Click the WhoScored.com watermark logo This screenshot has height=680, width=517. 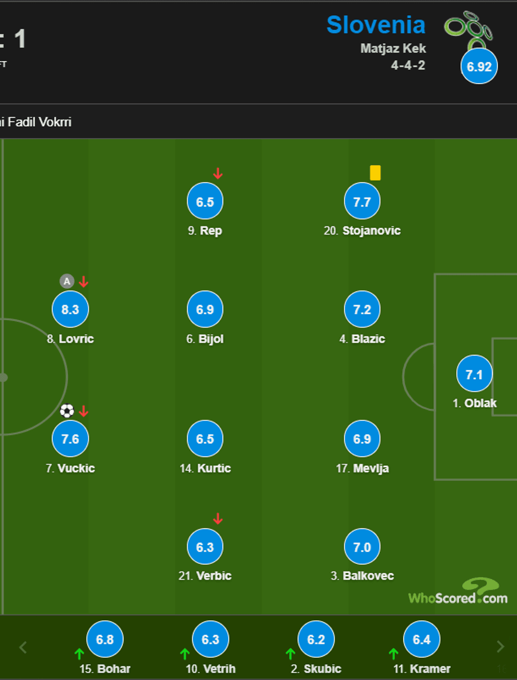(458, 593)
